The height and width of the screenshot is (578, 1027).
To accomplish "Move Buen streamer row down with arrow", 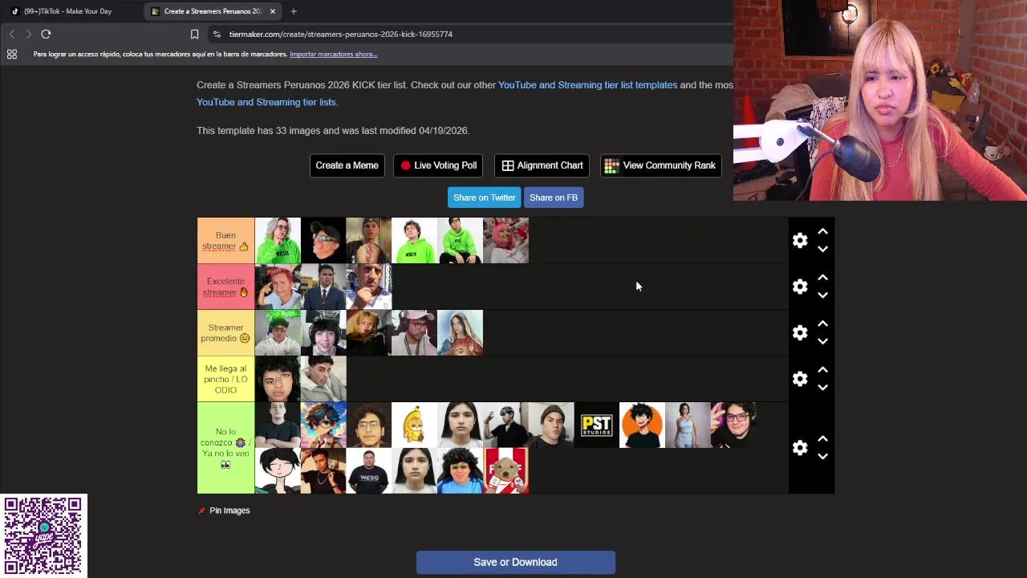I will point(822,249).
